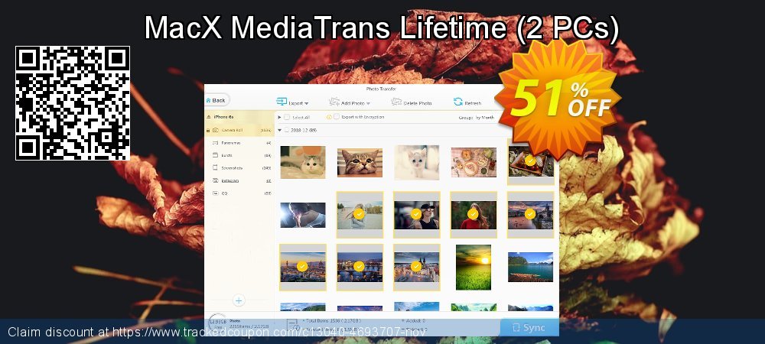The height and width of the screenshot is (344, 765).
Task: Click the Refresh arrows icon
Action: pyautogui.click(x=457, y=102)
